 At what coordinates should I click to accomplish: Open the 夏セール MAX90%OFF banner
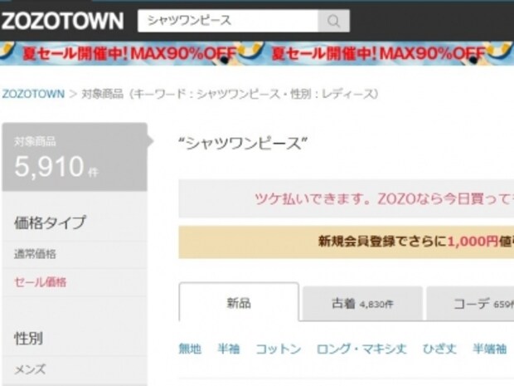[257, 53]
